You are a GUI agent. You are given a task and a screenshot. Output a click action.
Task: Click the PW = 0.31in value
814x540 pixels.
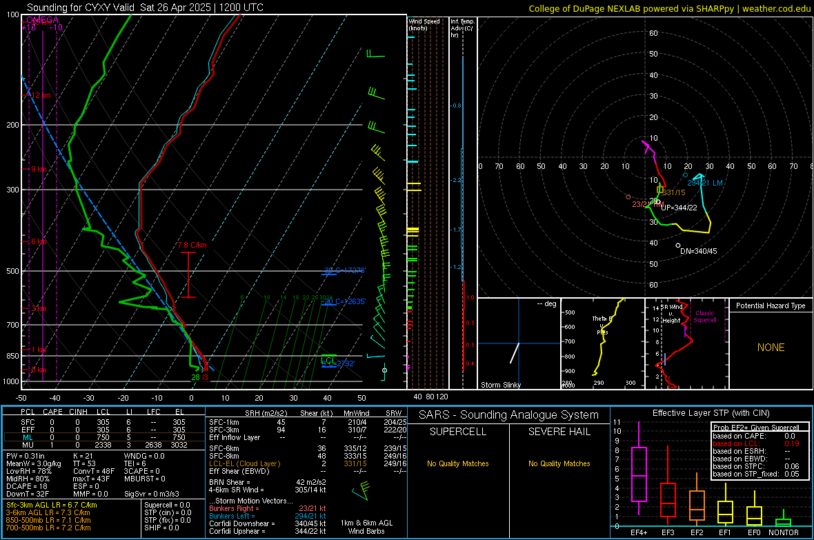26,456
